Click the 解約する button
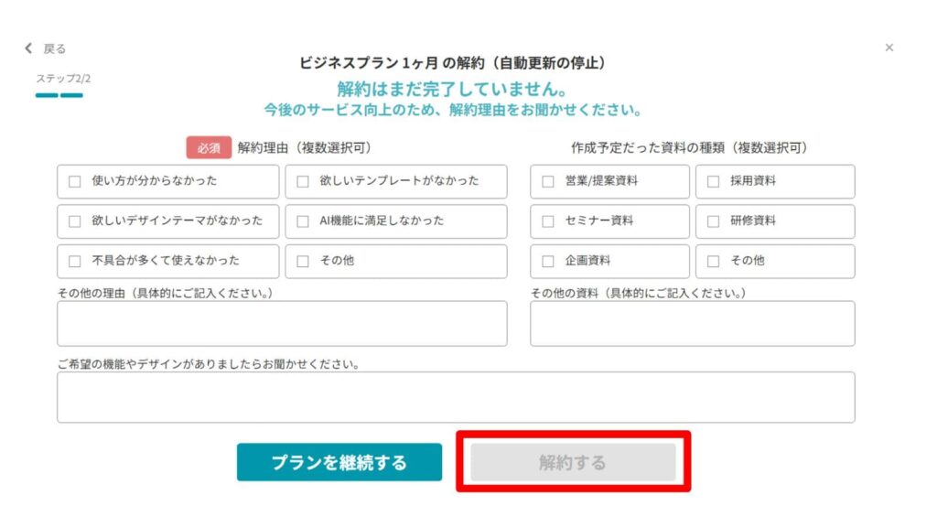This screenshot has height=527, width=937. click(573, 463)
